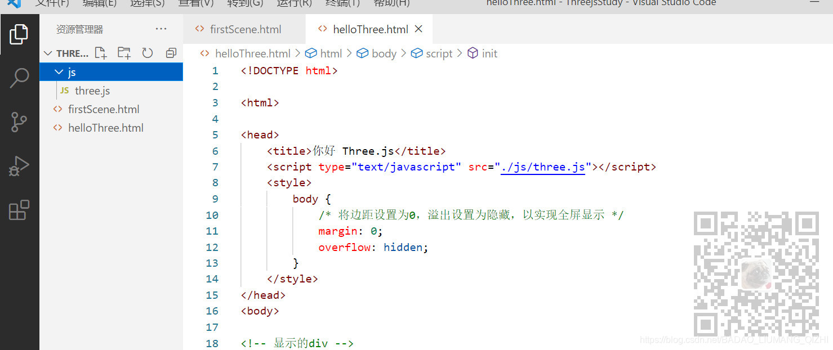This screenshot has height=350, width=833.
Task: Click the New Folder icon in Explorer
Action: 124,52
